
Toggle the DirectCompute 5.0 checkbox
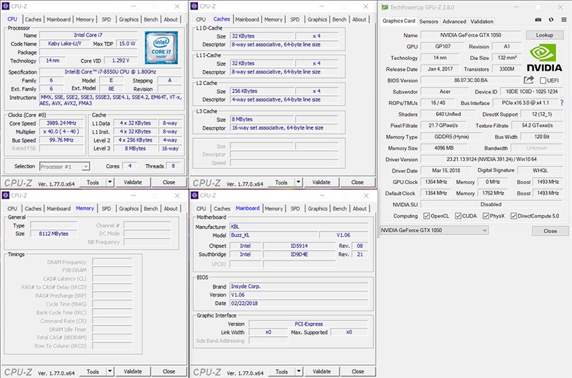(513, 216)
